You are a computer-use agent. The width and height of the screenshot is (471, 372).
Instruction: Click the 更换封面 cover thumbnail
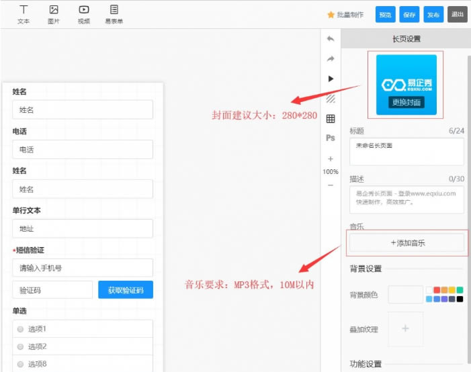tap(406, 85)
